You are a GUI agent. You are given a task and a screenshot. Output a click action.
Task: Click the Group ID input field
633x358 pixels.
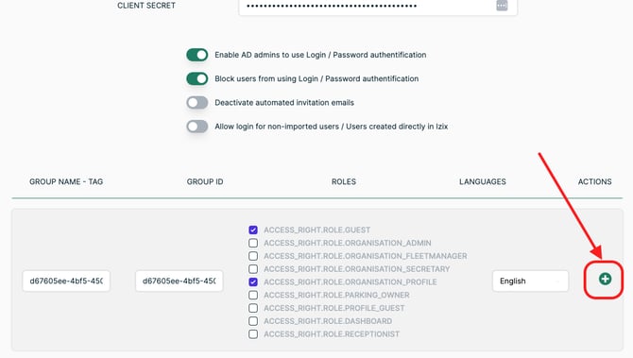(180, 281)
